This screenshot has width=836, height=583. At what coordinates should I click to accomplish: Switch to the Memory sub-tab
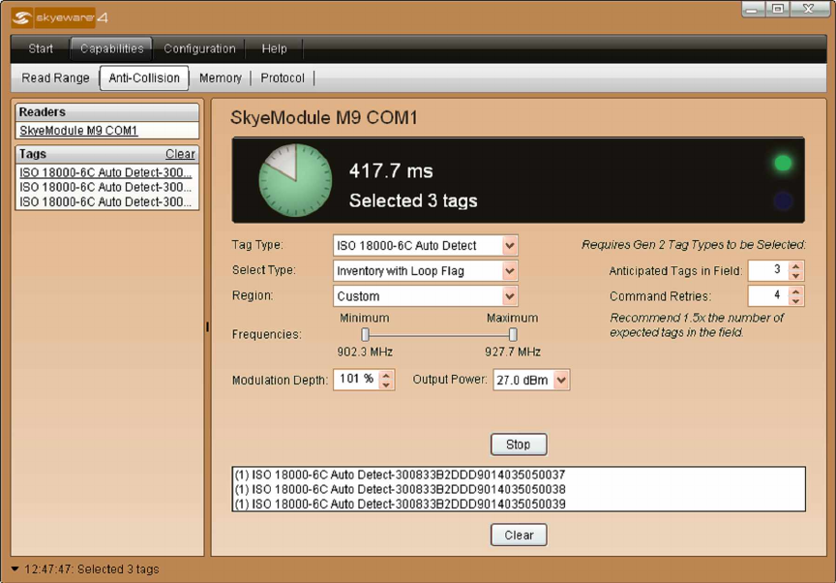tap(221, 77)
